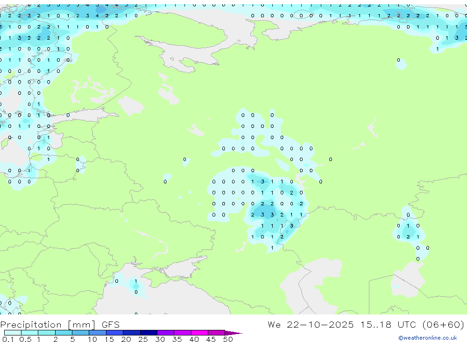Click the 1–2 mm legend swatch

pos(47,333)
